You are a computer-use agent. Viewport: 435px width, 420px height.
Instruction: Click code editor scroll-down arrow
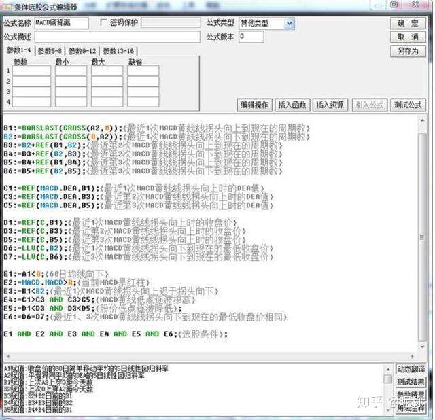422,347
